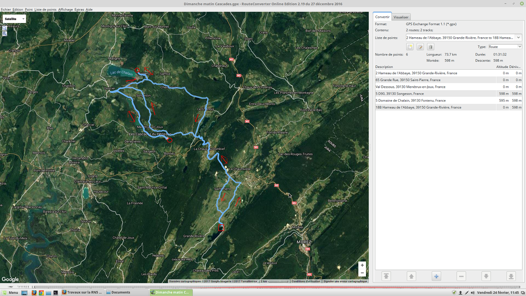526x296 pixels.
Task: Open the file manager launcher in taskbar
Action: [x=48, y=293]
